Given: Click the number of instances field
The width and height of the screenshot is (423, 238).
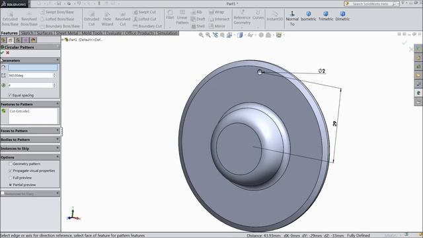Looking at the screenshot, I should point(30,85).
